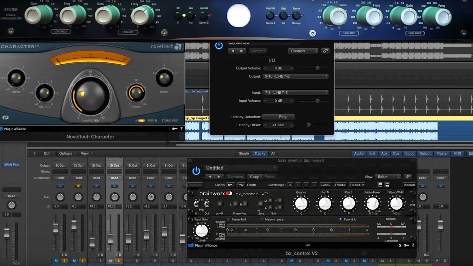This screenshot has height=266, width=473.
Task: Click Balance knob in bx_control
Action: coord(301,203)
